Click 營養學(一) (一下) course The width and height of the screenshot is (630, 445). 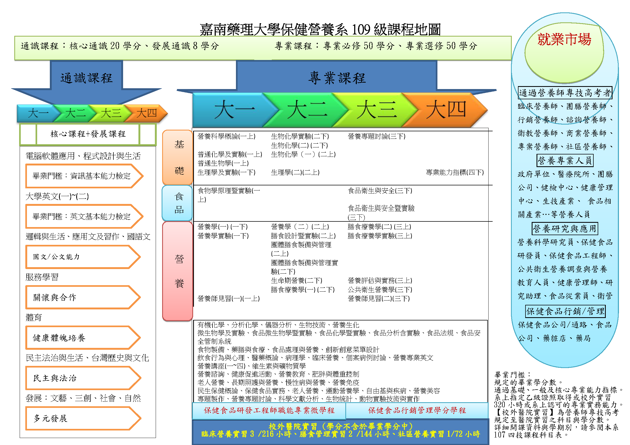pos(222,227)
